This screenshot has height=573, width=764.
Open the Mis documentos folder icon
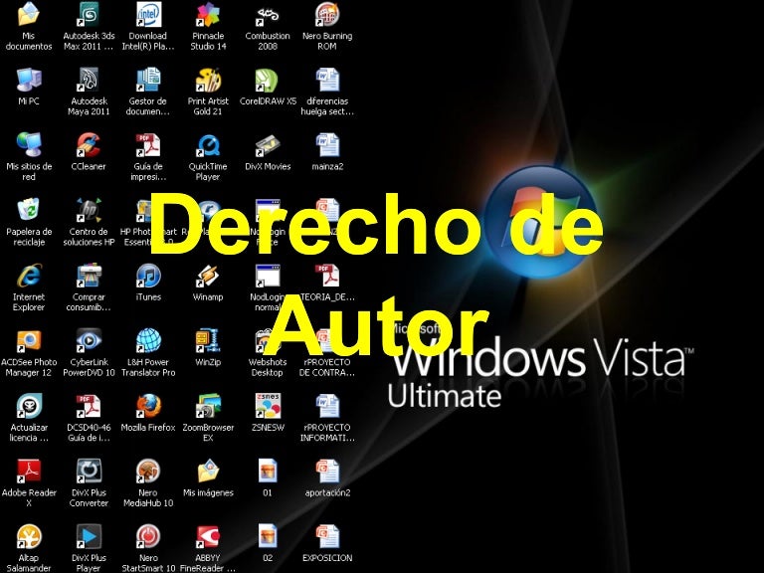29,15
